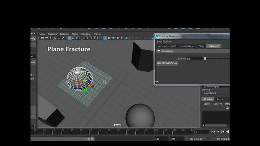This screenshot has width=260, height=146.
Task: Open the Layers menu in layer editor
Action: click(x=207, y=104)
